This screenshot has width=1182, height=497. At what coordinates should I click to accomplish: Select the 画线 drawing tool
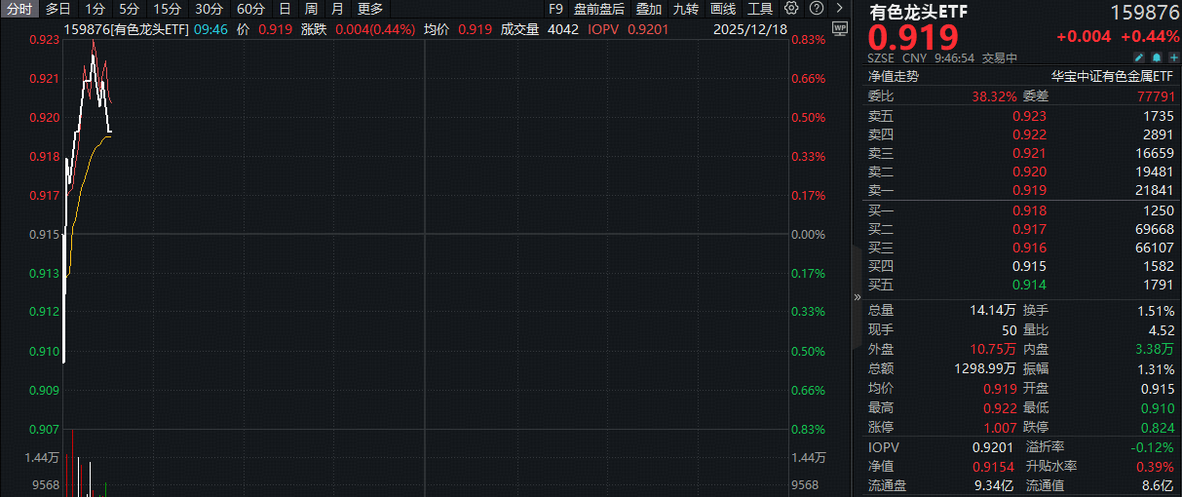pos(723,9)
